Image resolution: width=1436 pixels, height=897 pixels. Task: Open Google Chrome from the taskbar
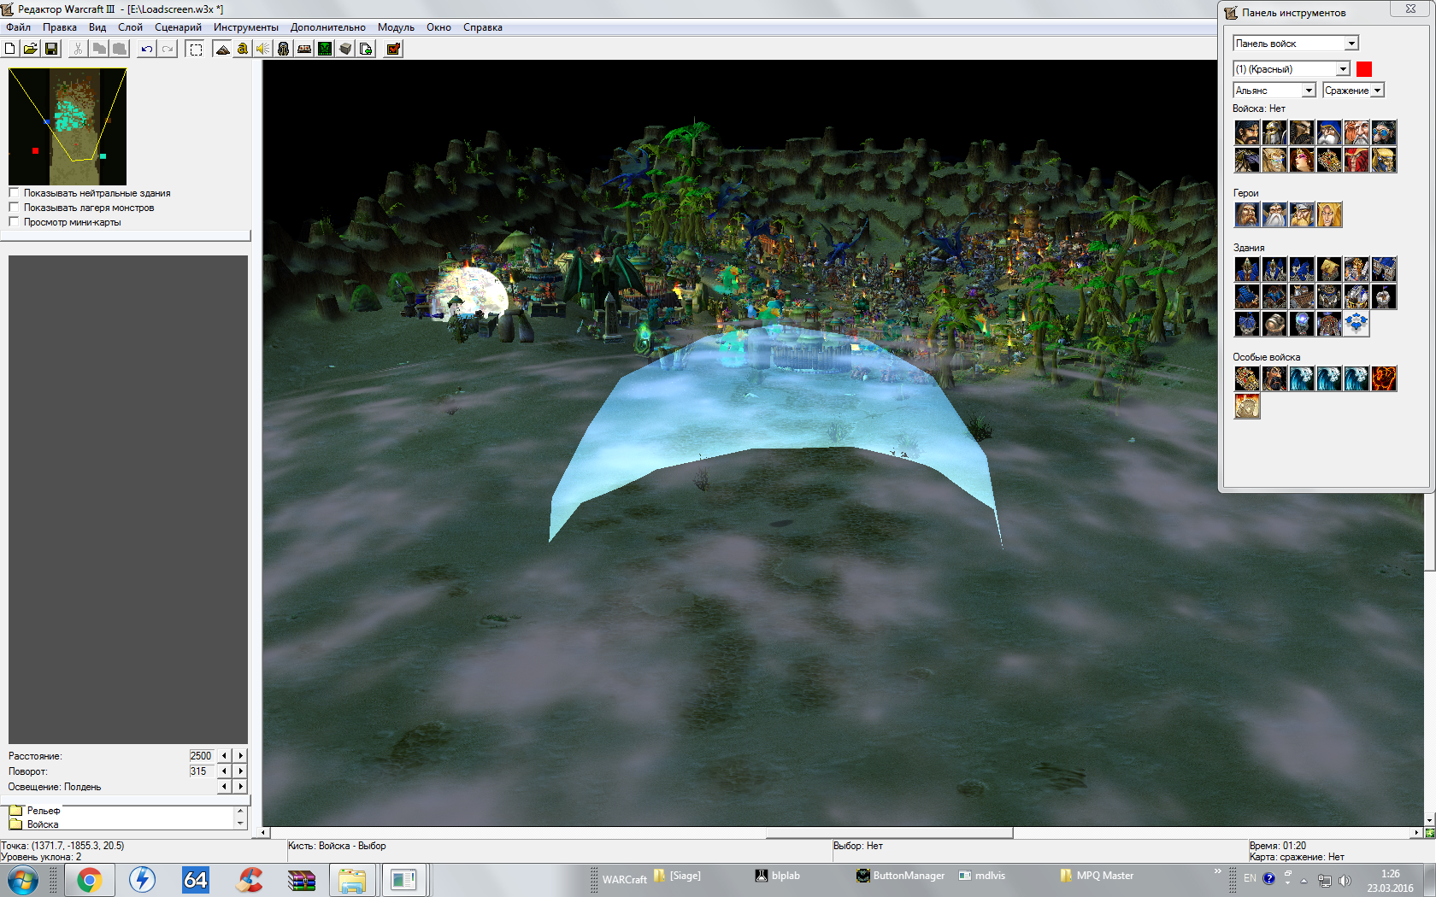pos(89,880)
